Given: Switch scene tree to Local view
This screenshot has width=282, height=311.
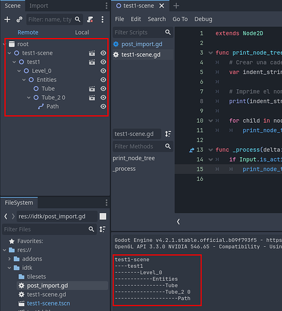Looking at the screenshot, I should point(82,32).
